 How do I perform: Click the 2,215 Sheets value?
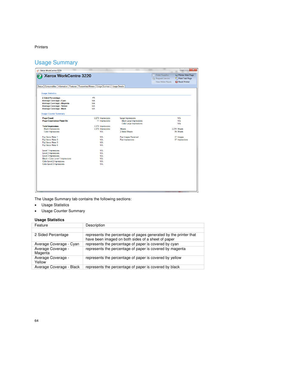(177, 129)
